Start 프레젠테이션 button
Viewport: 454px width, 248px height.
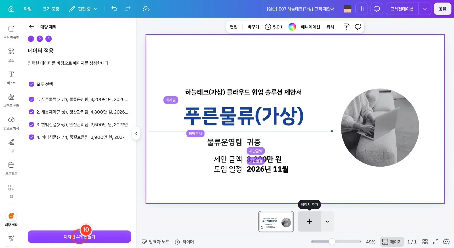click(402, 9)
